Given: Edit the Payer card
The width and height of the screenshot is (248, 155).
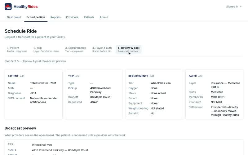Looking at the screenshot, I should pos(200,76).
